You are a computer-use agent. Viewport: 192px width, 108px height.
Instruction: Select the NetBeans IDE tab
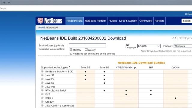[74, 21]
